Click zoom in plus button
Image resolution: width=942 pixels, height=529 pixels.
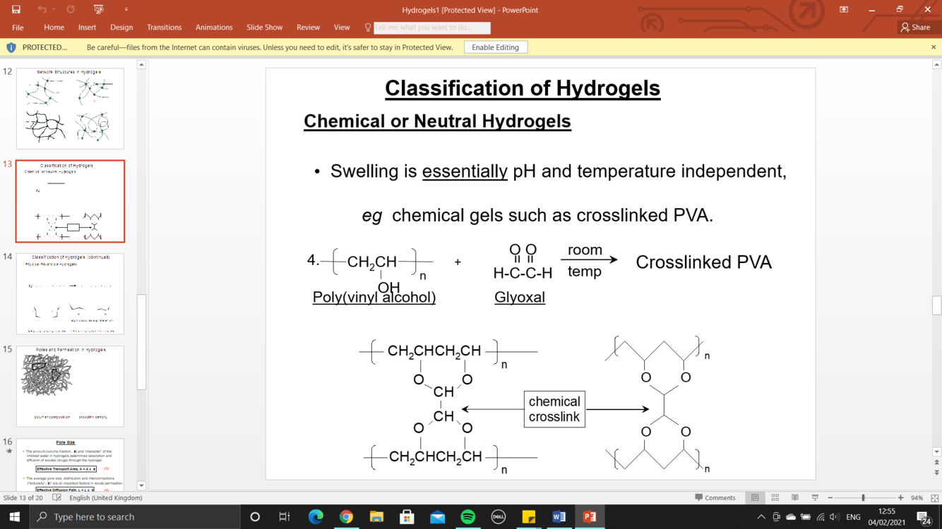pyautogui.click(x=900, y=498)
